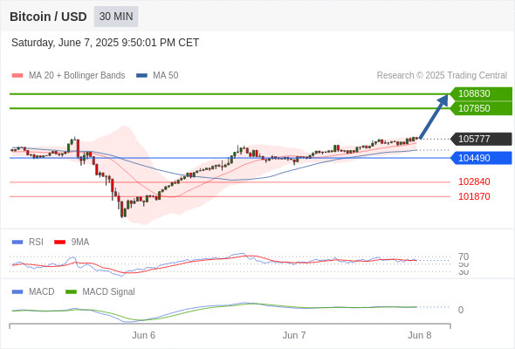
Task: Click the RSI legend swatch
Action: (17, 243)
